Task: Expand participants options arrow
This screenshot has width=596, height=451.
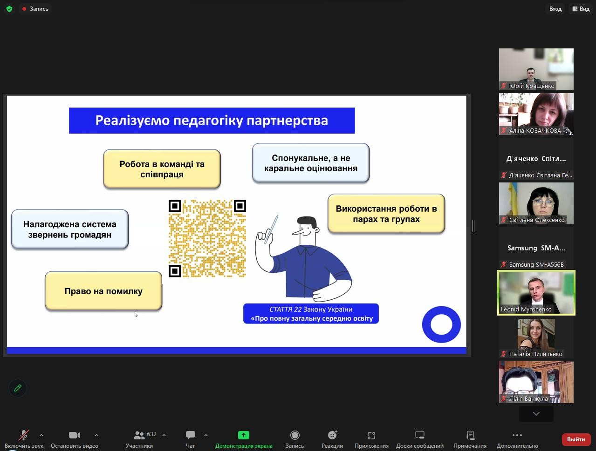Action: point(164,435)
